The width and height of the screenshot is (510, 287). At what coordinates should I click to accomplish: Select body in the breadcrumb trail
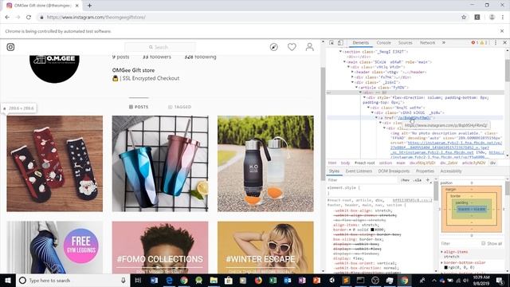coord(345,163)
